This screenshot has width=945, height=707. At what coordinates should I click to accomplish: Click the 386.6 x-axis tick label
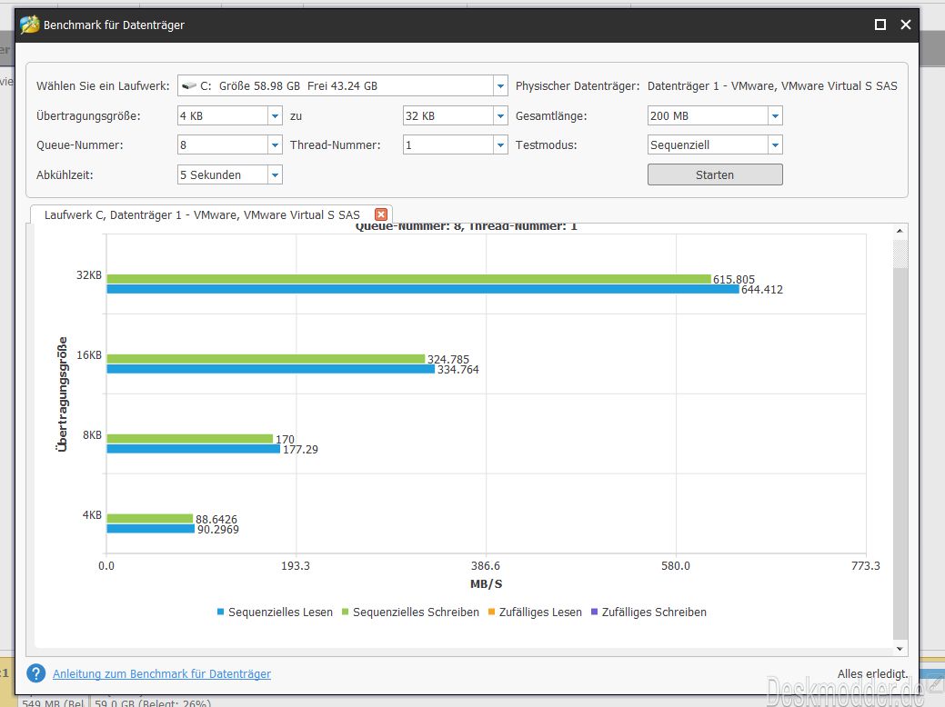[x=486, y=566]
